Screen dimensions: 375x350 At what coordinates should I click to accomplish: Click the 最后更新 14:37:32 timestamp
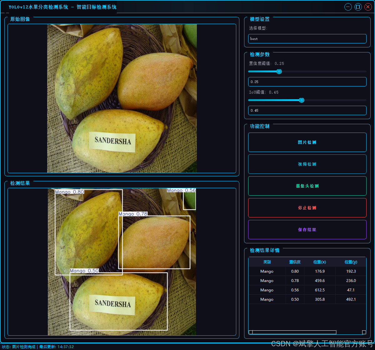click(x=57, y=347)
